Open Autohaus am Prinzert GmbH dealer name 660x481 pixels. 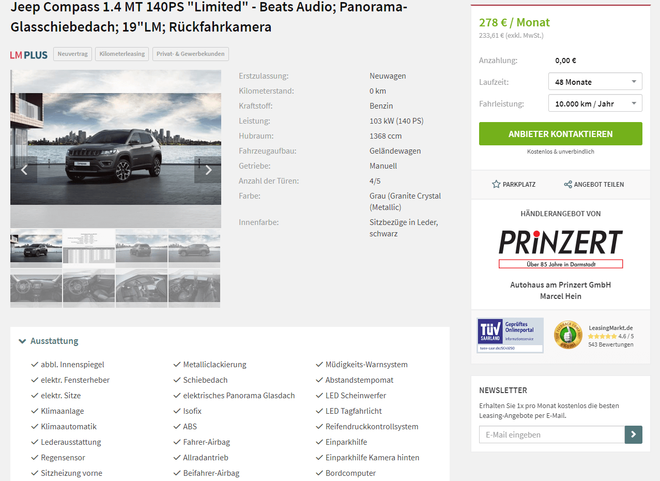coord(561,285)
